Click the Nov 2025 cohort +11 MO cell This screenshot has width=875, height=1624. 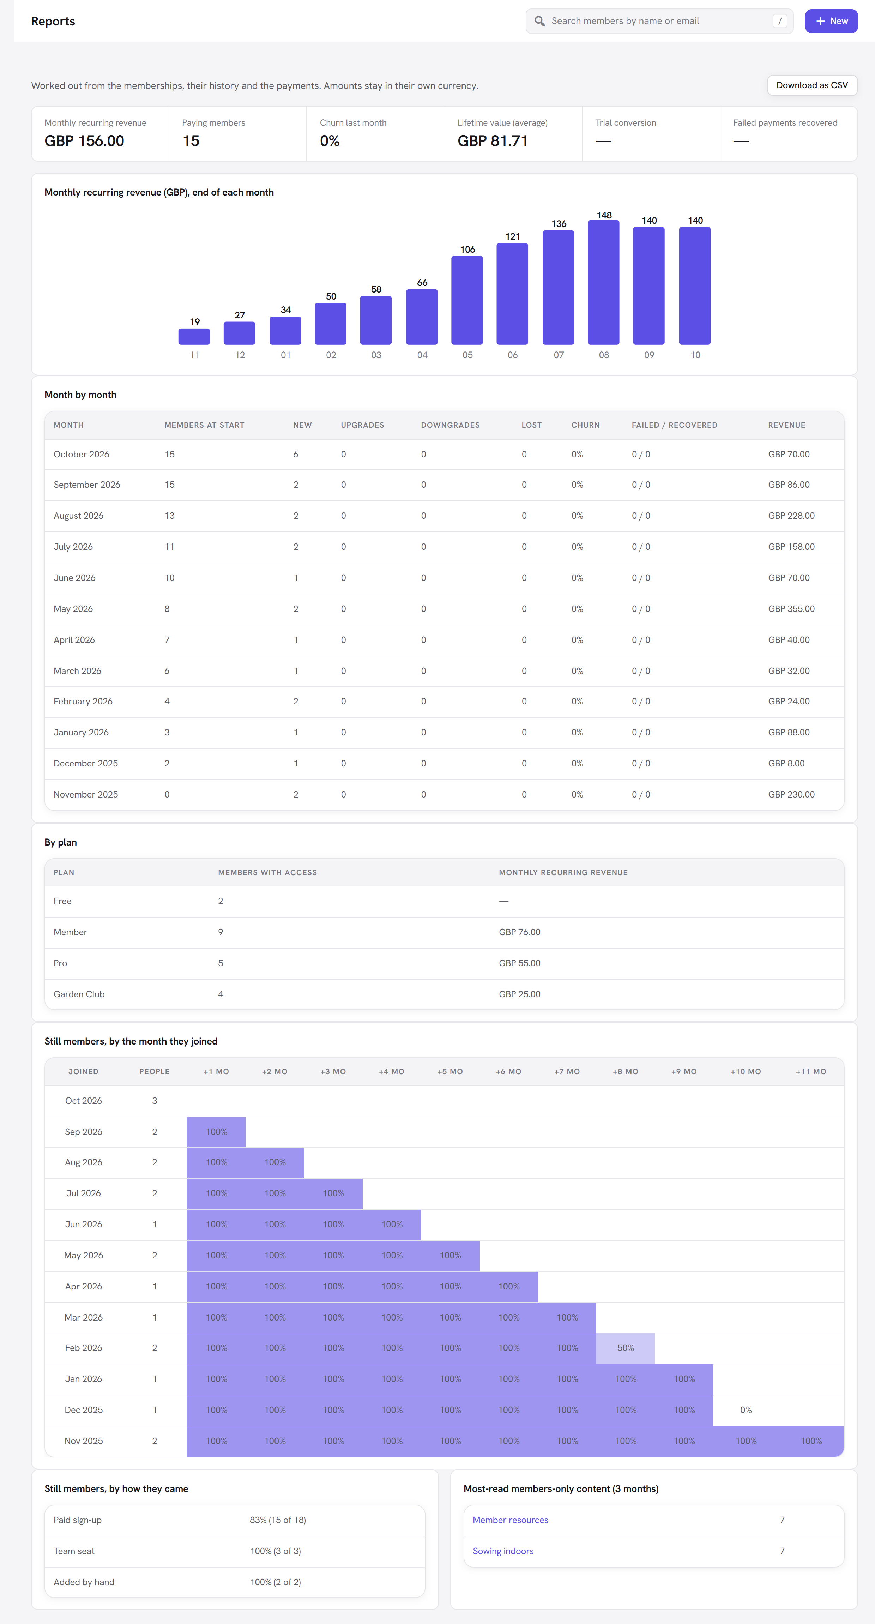pos(811,1440)
